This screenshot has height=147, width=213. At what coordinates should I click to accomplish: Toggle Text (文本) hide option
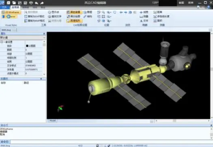pyautogui.click(x=144, y=21)
